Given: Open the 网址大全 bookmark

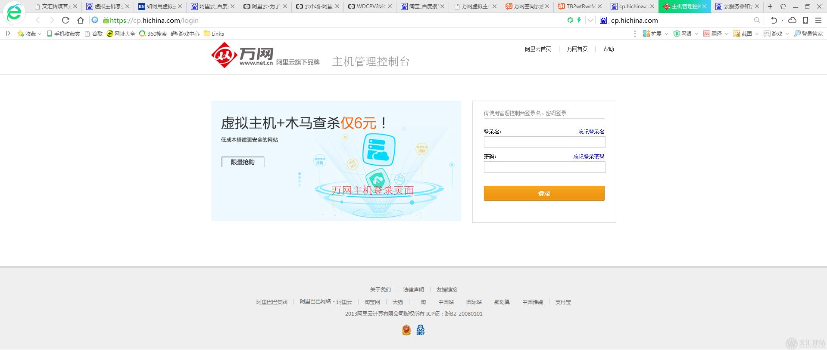Looking at the screenshot, I should coord(121,34).
